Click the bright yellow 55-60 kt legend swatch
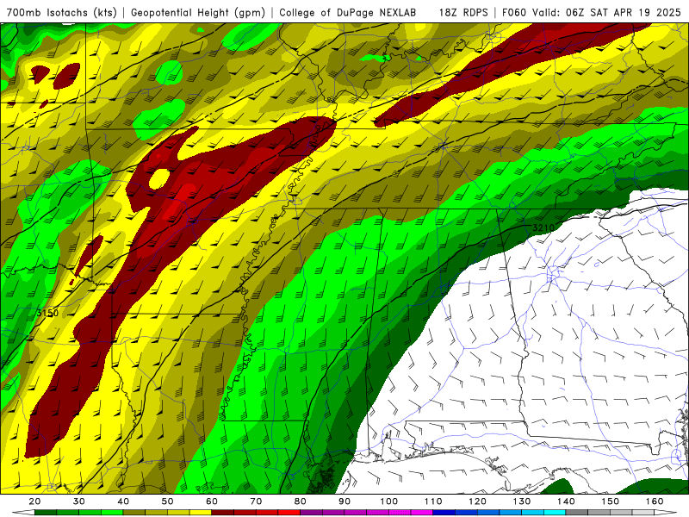The width and height of the screenshot is (689, 517). pos(201,513)
